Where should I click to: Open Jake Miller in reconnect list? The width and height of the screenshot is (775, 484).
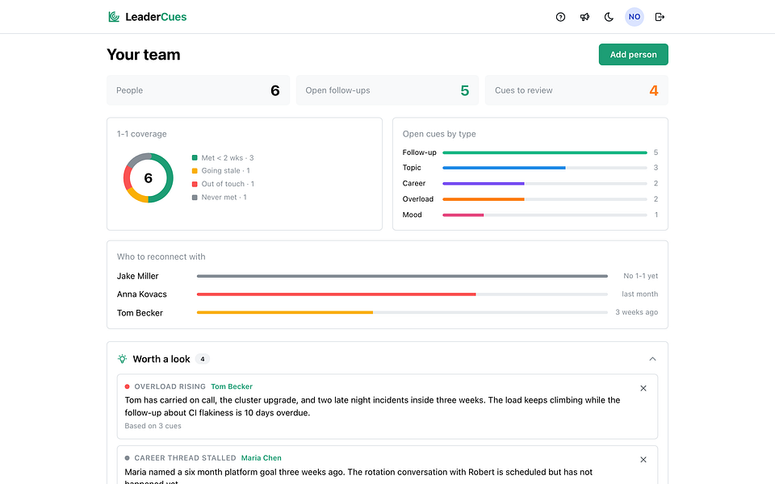(x=138, y=276)
